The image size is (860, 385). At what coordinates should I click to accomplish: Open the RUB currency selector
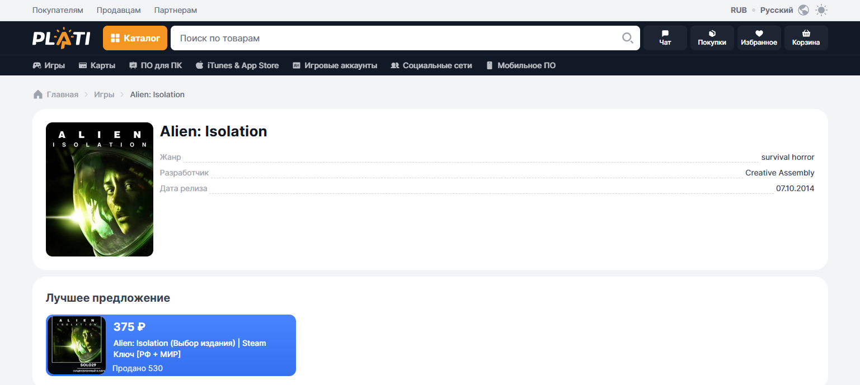(x=739, y=10)
